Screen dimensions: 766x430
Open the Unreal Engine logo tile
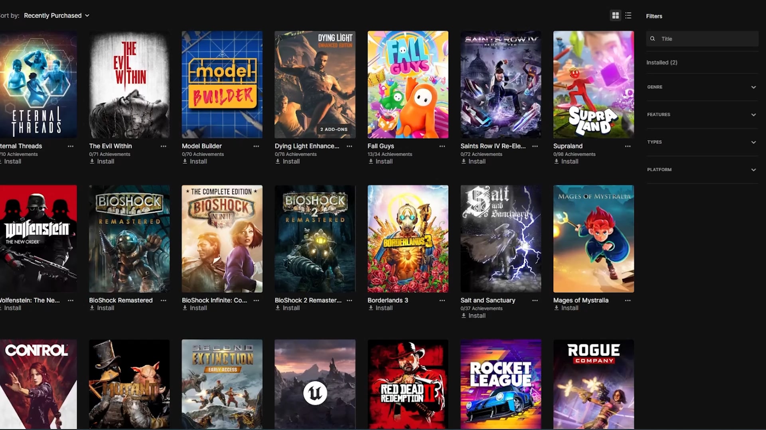coord(315,384)
